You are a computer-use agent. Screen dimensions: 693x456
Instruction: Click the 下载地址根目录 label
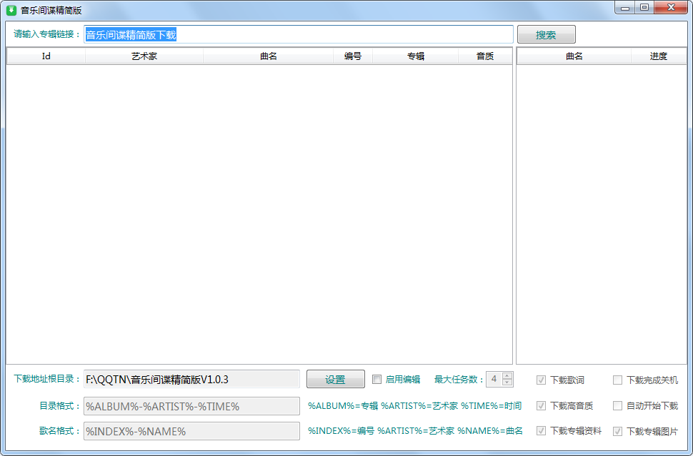tap(47, 379)
